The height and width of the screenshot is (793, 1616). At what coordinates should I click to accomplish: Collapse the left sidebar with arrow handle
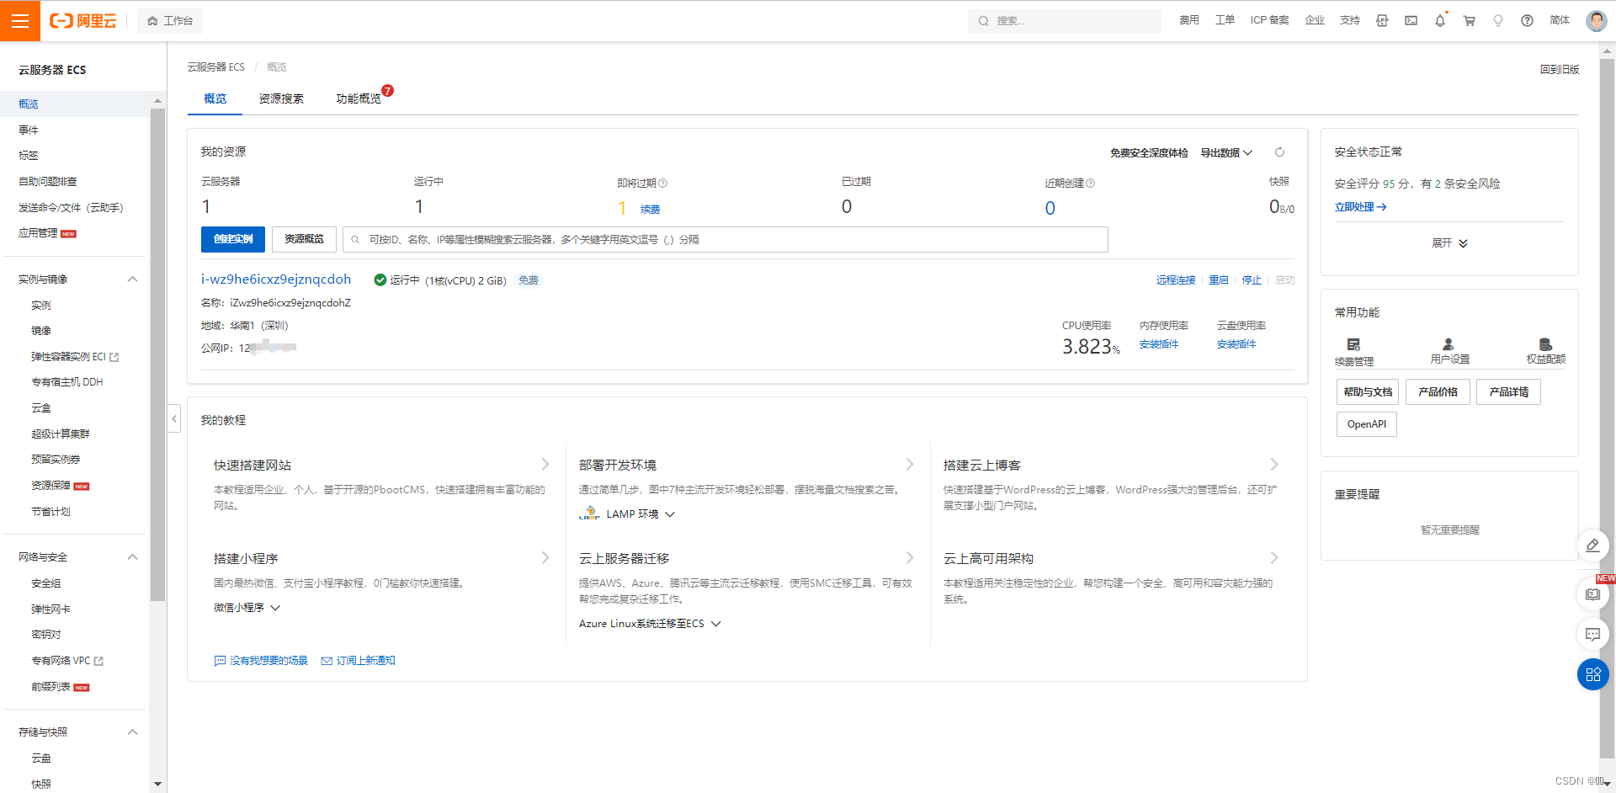[174, 418]
